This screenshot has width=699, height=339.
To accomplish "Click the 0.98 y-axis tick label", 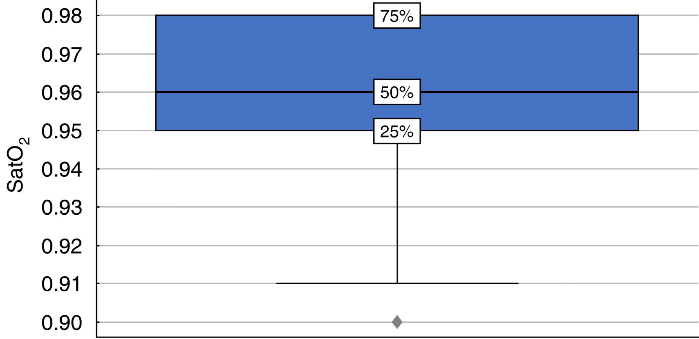I will coord(62,16).
